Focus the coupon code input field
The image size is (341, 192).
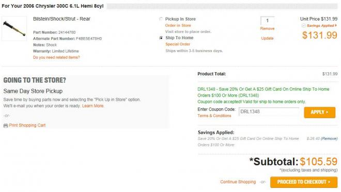click(x=269, y=111)
